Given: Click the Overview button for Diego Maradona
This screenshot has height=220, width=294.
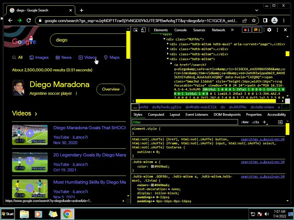Looking at the screenshot, I should [x=111, y=89].
